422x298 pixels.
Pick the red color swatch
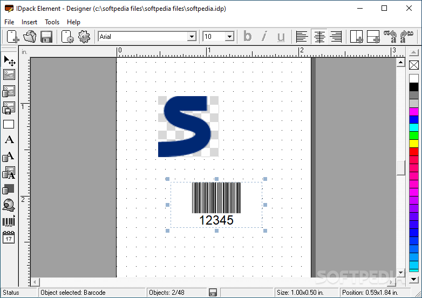coord(414,152)
